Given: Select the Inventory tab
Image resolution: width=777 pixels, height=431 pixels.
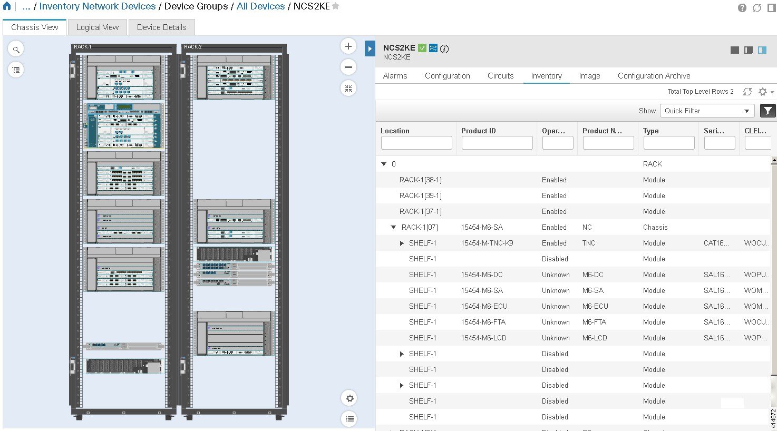Looking at the screenshot, I should (x=547, y=76).
